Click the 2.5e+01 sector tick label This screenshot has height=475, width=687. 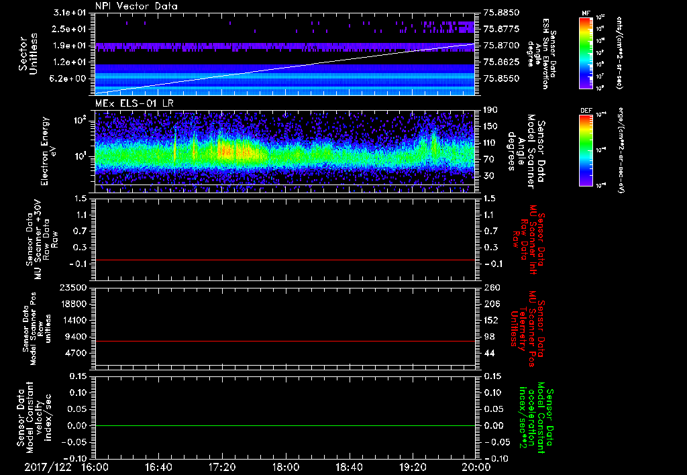coord(70,29)
